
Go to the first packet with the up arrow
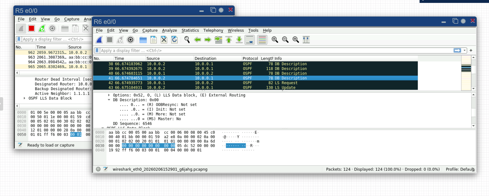coord(229,40)
